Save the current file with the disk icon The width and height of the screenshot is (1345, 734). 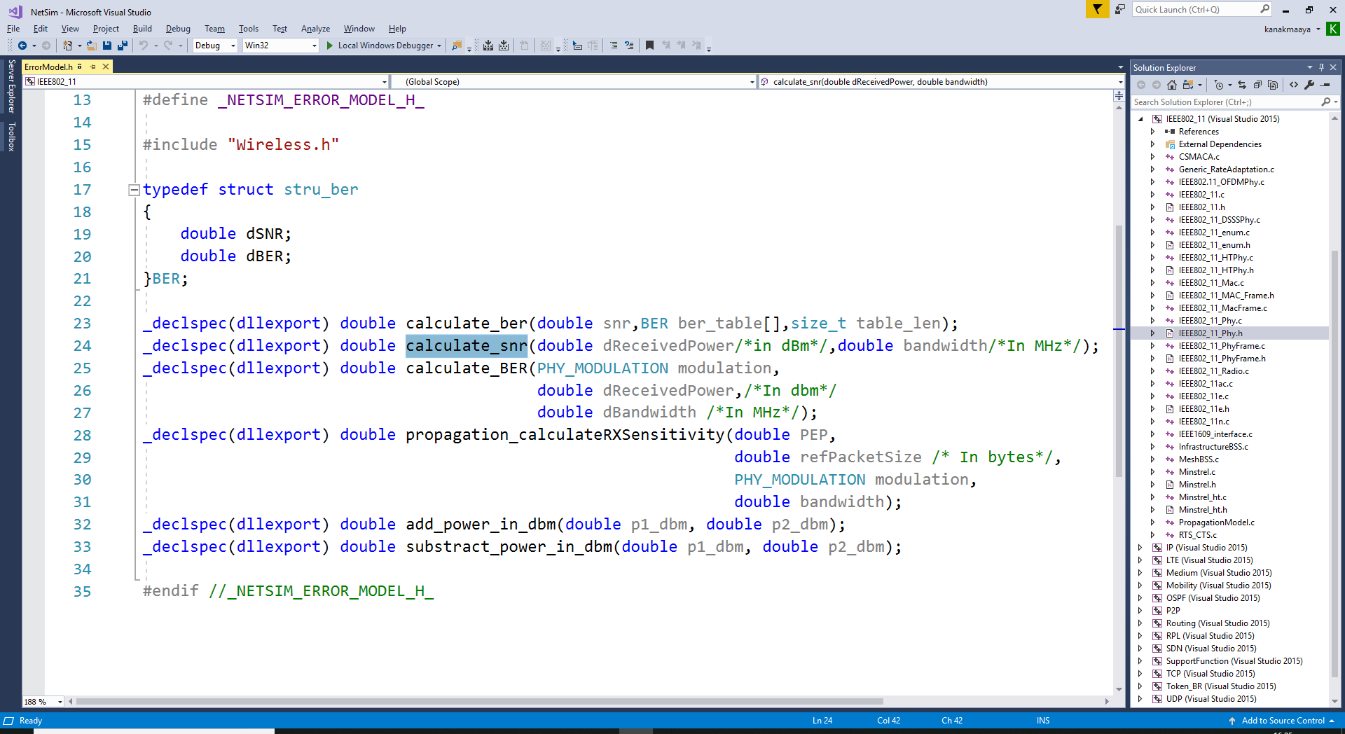tap(107, 46)
